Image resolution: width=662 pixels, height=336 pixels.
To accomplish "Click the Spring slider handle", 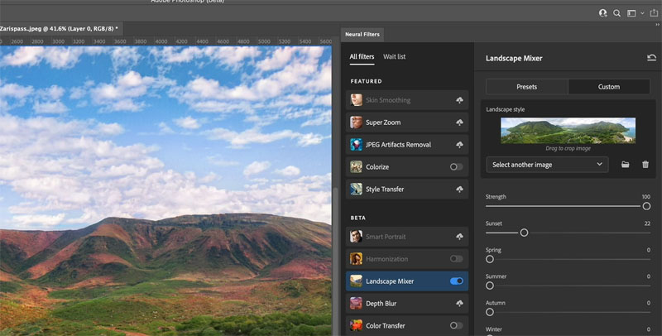I will tap(490, 259).
